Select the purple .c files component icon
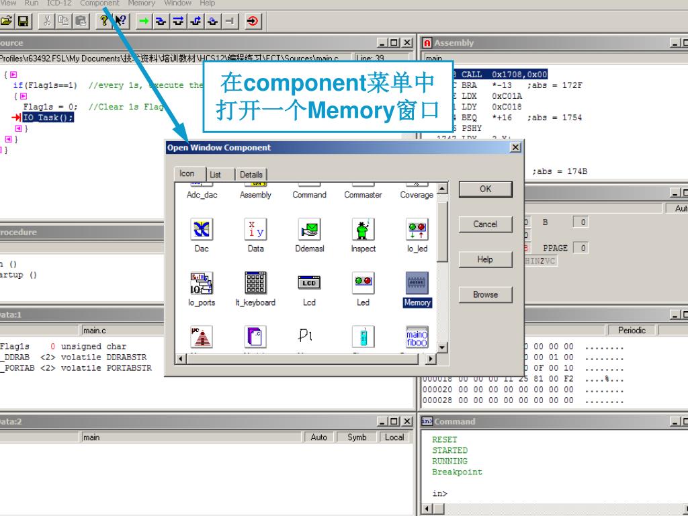 pyautogui.click(x=255, y=337)
